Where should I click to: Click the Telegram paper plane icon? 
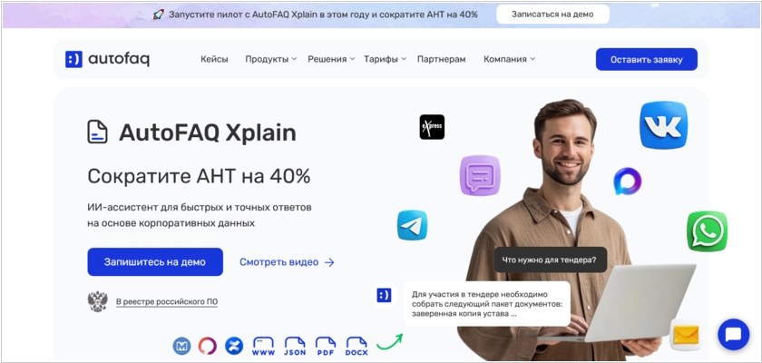click(412, 225)
